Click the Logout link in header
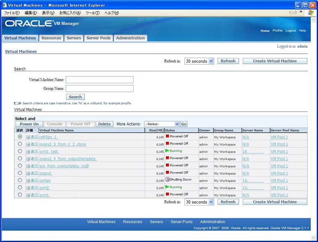 pyautogui.click(x=291, y=31)
